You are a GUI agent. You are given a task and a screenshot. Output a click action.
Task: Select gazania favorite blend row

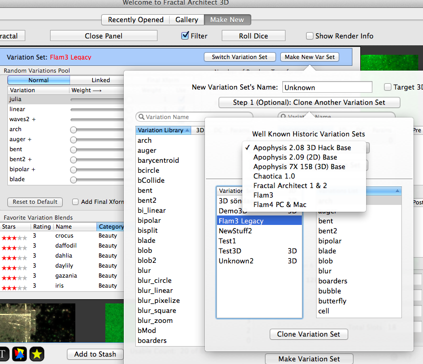click(62, 276)
